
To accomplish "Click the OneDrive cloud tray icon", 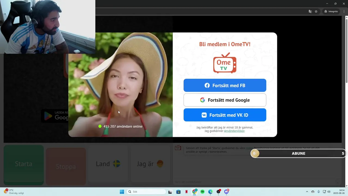I will point(313,192).
